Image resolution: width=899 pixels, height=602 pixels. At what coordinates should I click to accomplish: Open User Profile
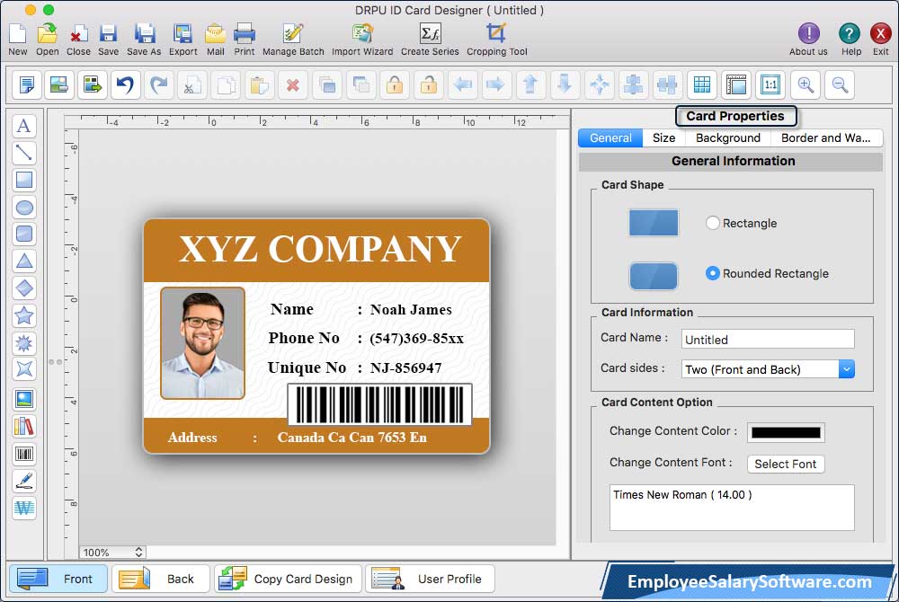(x=430, y=579)
